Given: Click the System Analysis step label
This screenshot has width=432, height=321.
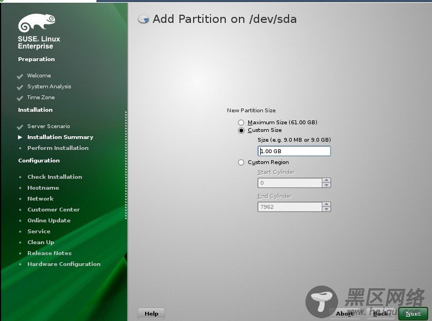Looking at the screenshot, I should click(49, 87).
